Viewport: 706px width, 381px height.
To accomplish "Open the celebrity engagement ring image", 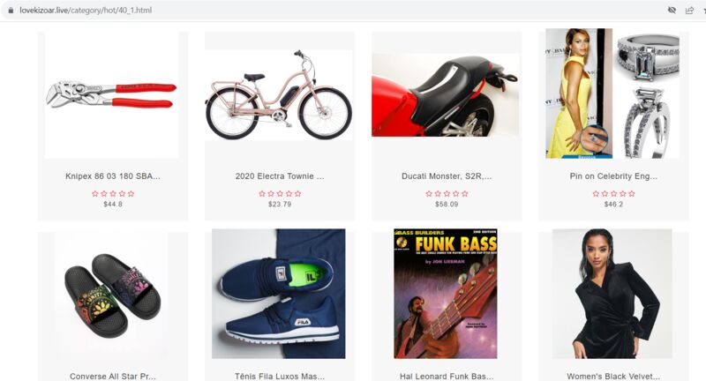I will (x=612, y=93).
